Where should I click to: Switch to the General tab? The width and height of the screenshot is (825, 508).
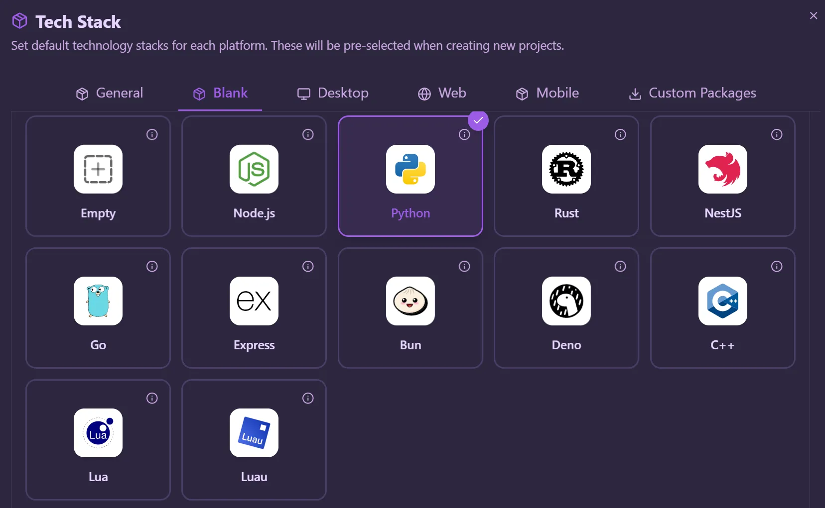[109, 93]
